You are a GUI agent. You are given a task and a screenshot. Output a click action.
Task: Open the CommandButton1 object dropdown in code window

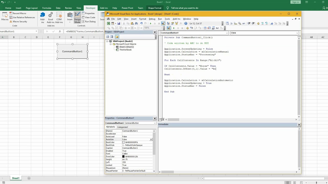click(x=227, y=33)
